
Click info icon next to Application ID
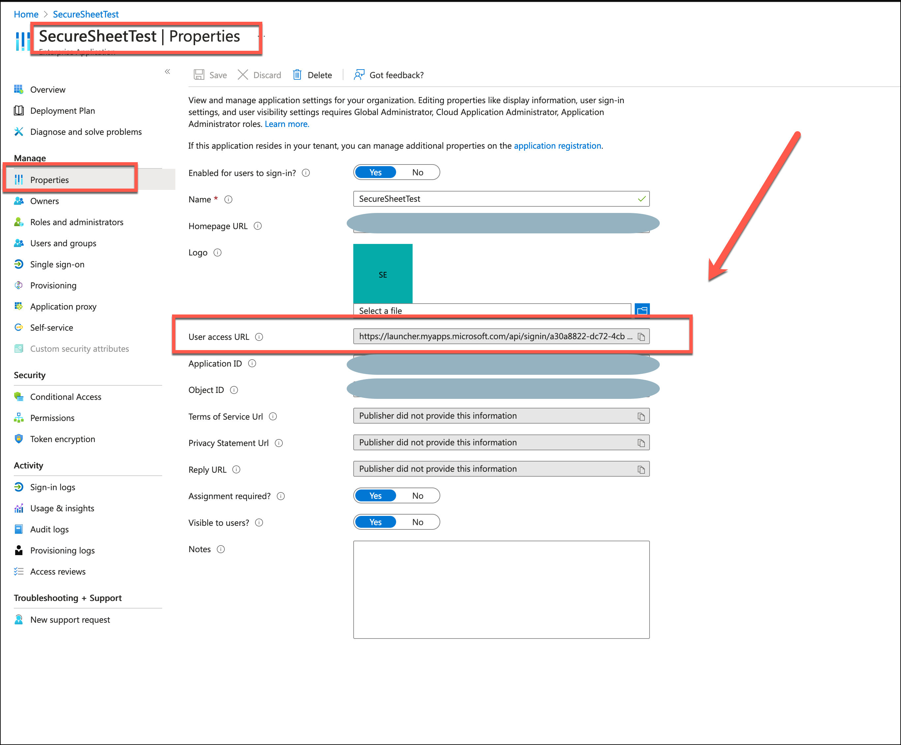[x=252, y=364]
